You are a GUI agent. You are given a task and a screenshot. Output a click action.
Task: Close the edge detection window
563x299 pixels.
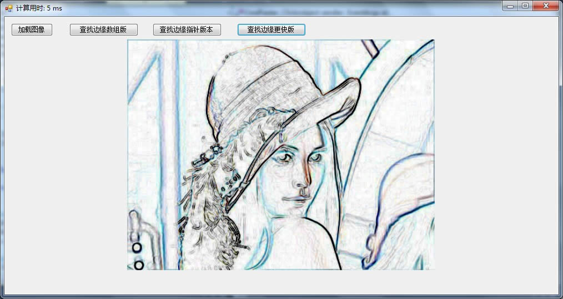click(x=546, y=6)
